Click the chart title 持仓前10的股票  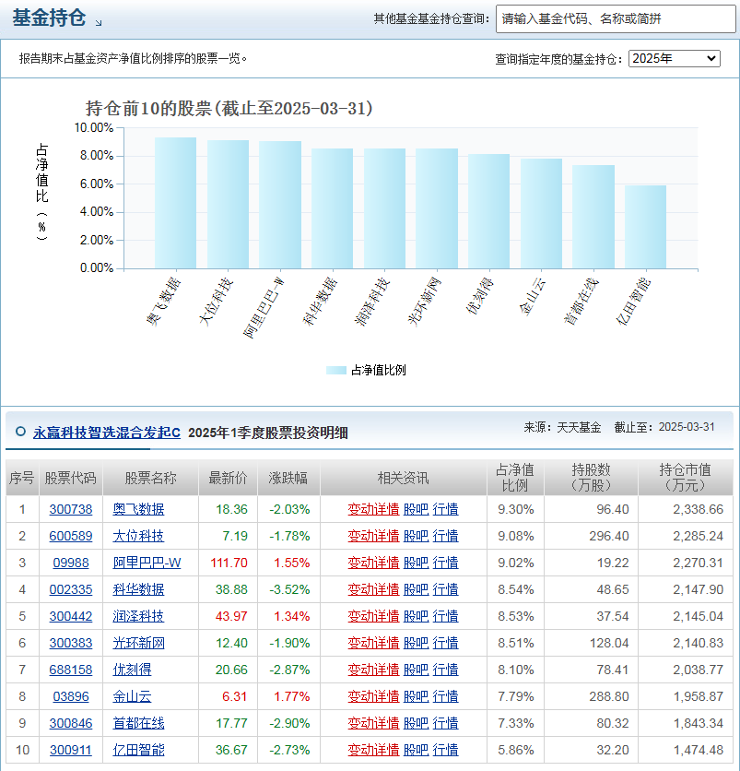coord(229,108)
